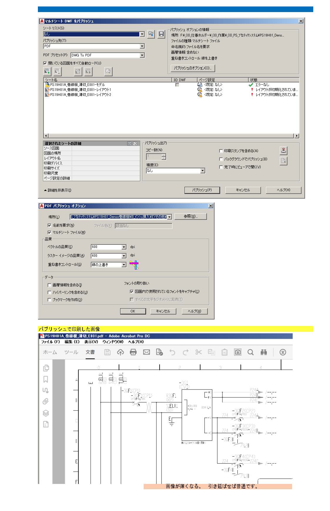This screenshot has width=330, height=511.
Task: Click the sheet Preview icon
Action: coord(108,71)
